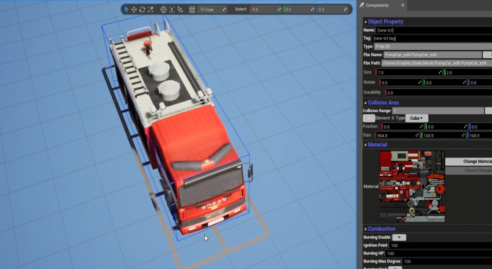The width and height of the screenshot is (492, 269).
Task: Activate the move translate tool
Action: point(134,10)
